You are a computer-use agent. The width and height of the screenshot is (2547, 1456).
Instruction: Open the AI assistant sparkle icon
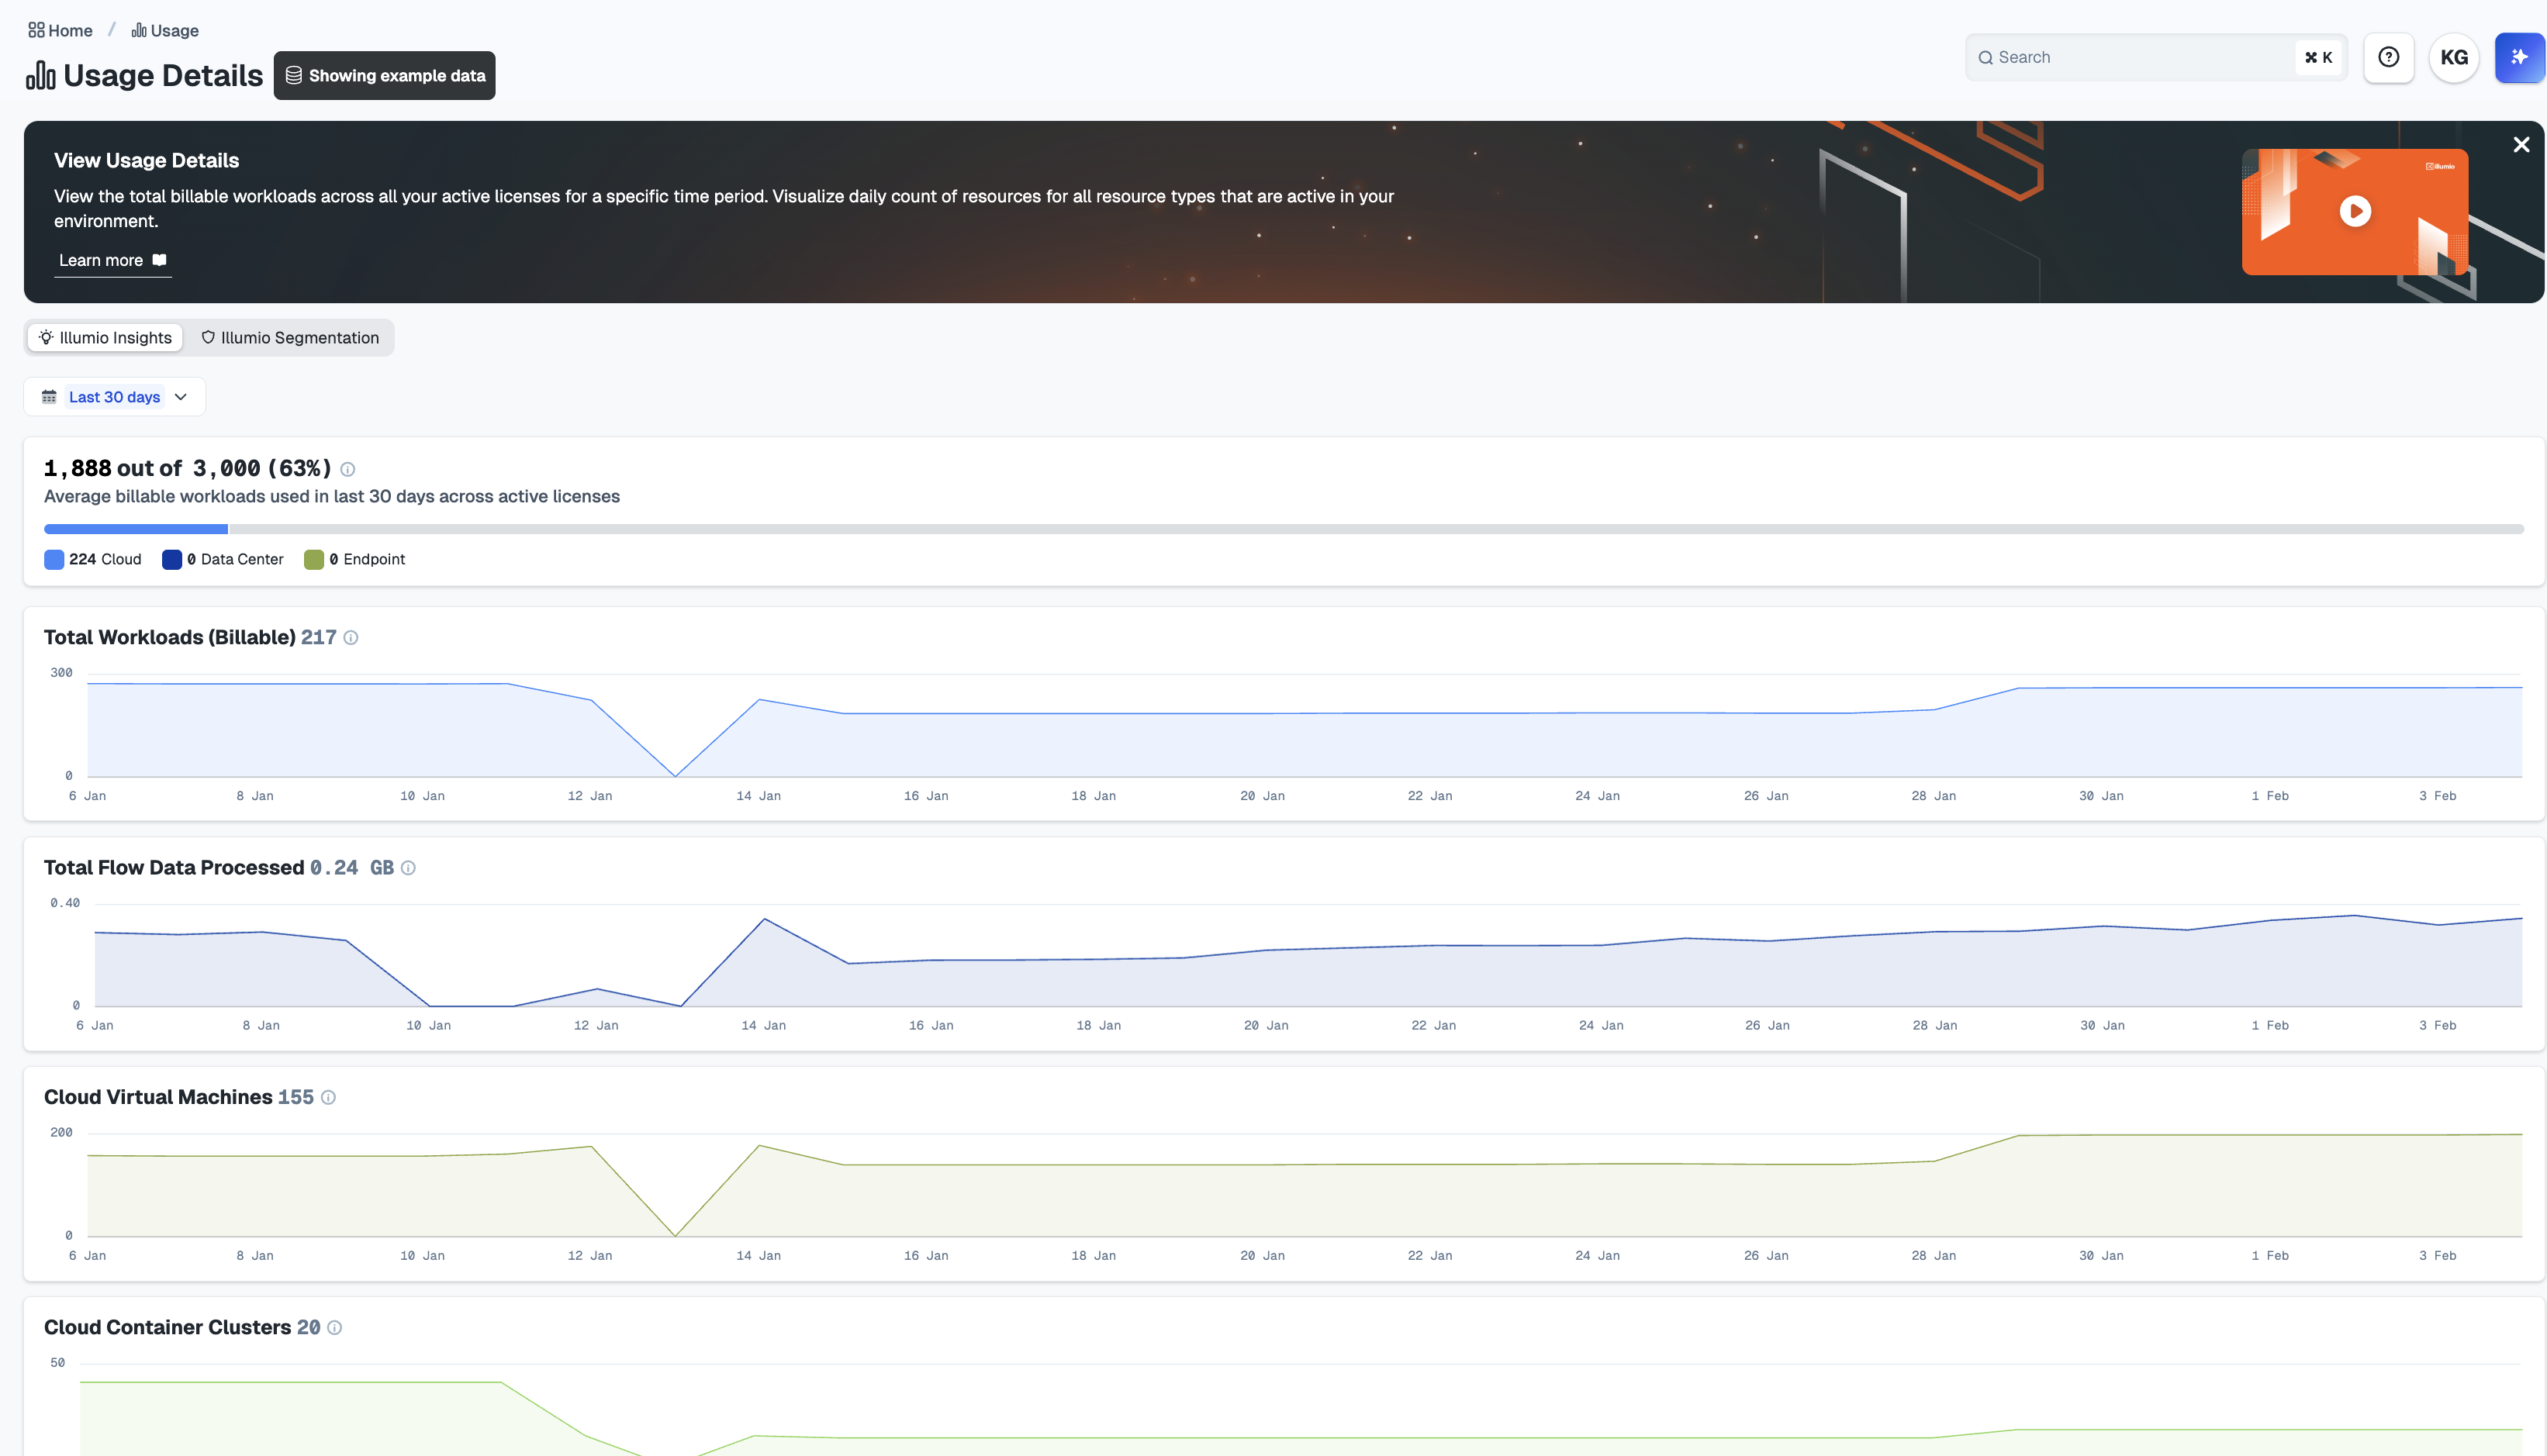[x=2519, y=57]
